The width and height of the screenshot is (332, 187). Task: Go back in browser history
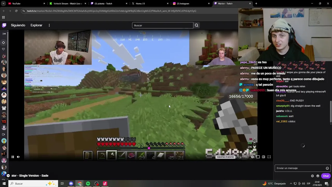tap(4, 11)
